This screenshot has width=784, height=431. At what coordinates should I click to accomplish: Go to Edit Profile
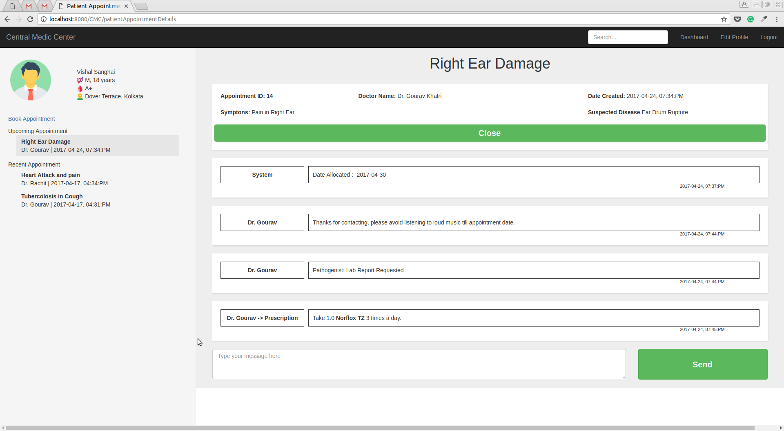coord(734,37)
